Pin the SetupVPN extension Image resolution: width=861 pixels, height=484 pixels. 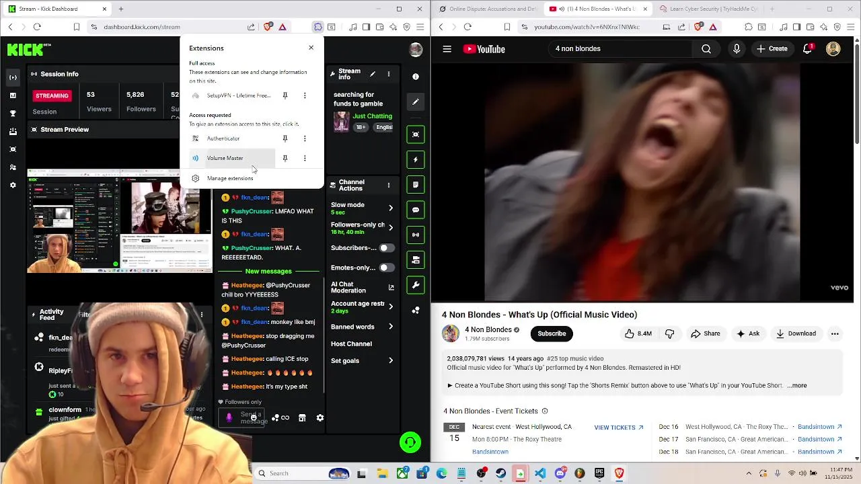click(285, 95)
